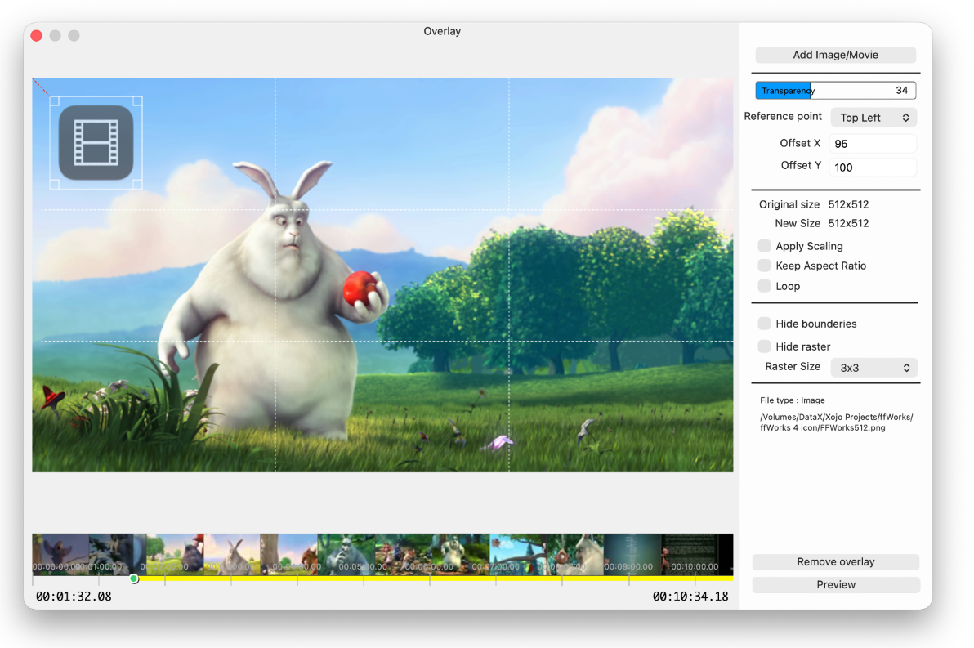
Task: Check the Hide bounderies checkbox
Action: point(765,324)
